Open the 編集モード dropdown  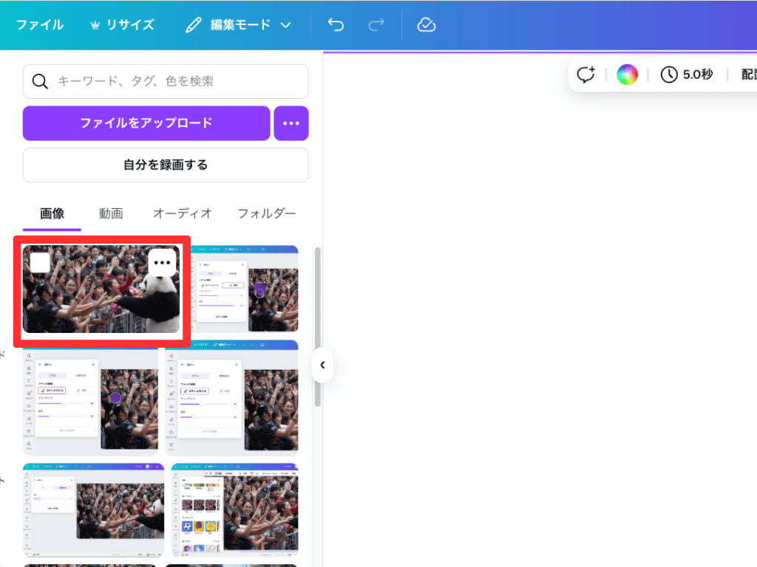click(x=238, y=25)
